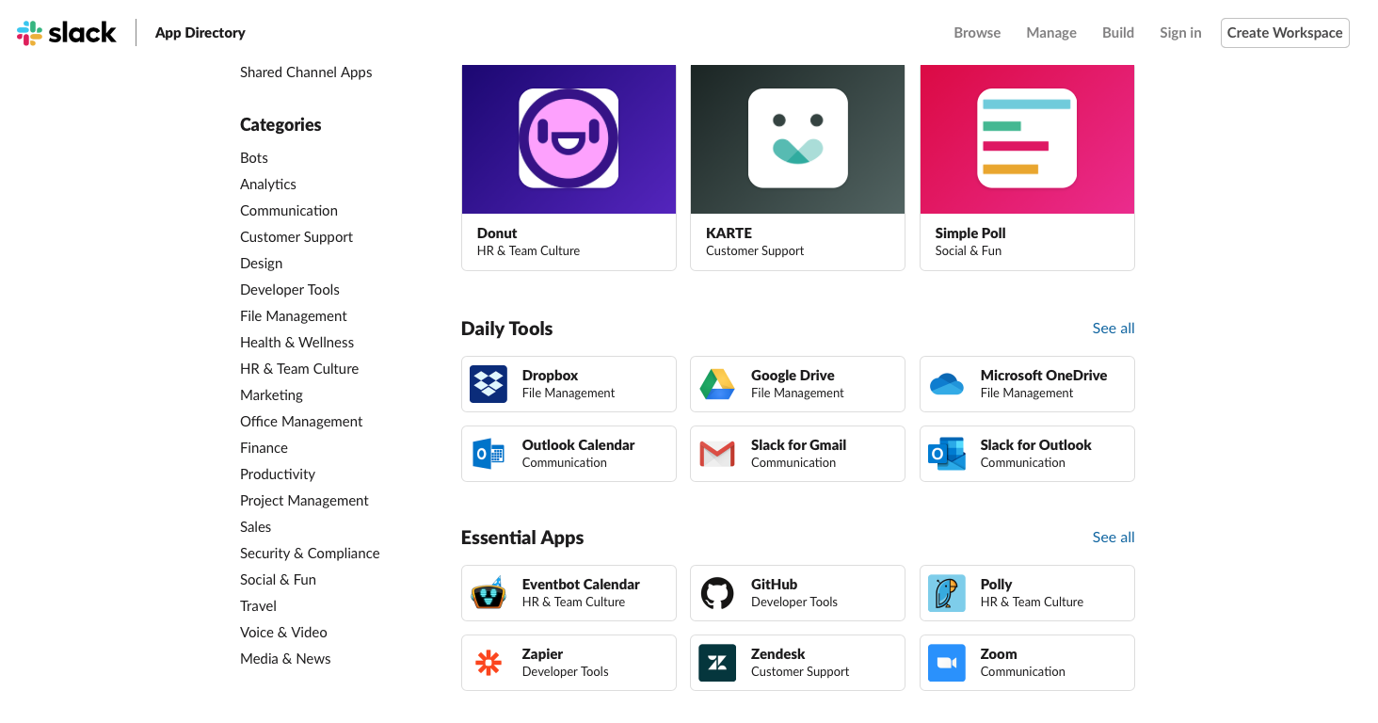Open the Build menu item
The width and height of the screenshot is (1378, 723).
pyautogui.click(x=1118, y=33)
